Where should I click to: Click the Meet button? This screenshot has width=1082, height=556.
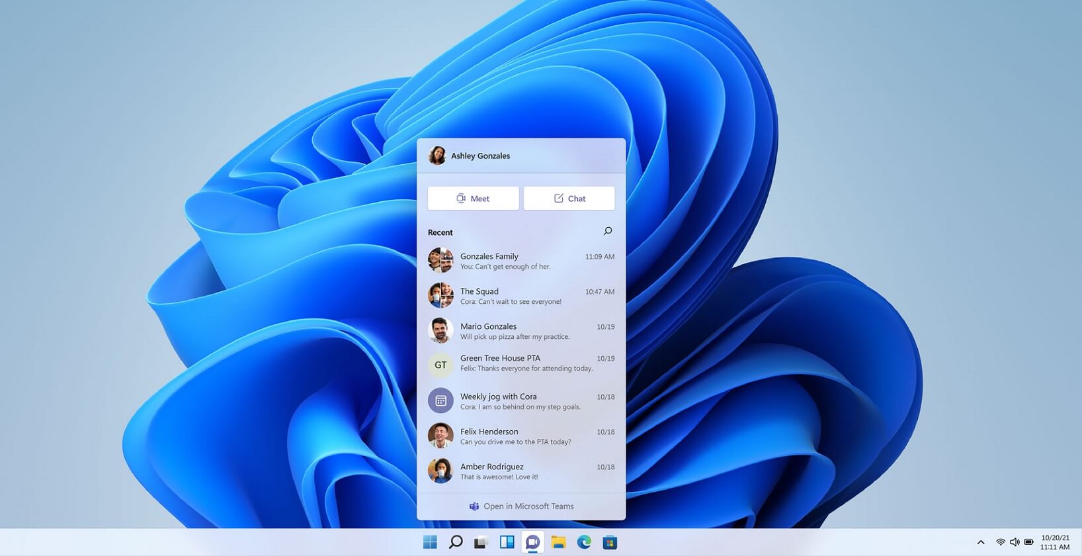point(474,199)
